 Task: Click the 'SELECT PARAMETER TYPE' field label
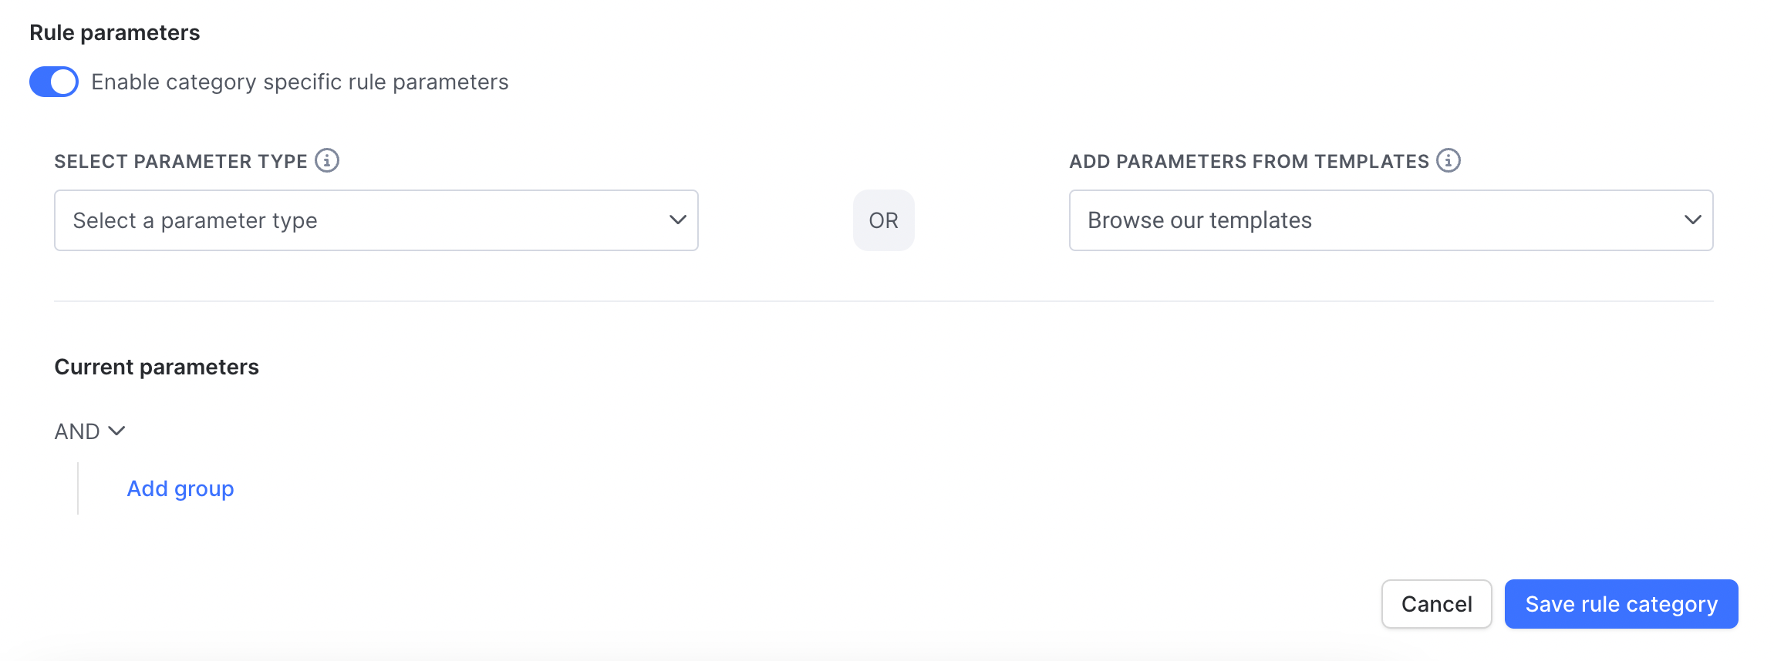pyautogui.click(x=180, y=161)
